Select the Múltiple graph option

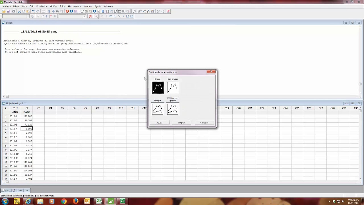tap(158, 109)
